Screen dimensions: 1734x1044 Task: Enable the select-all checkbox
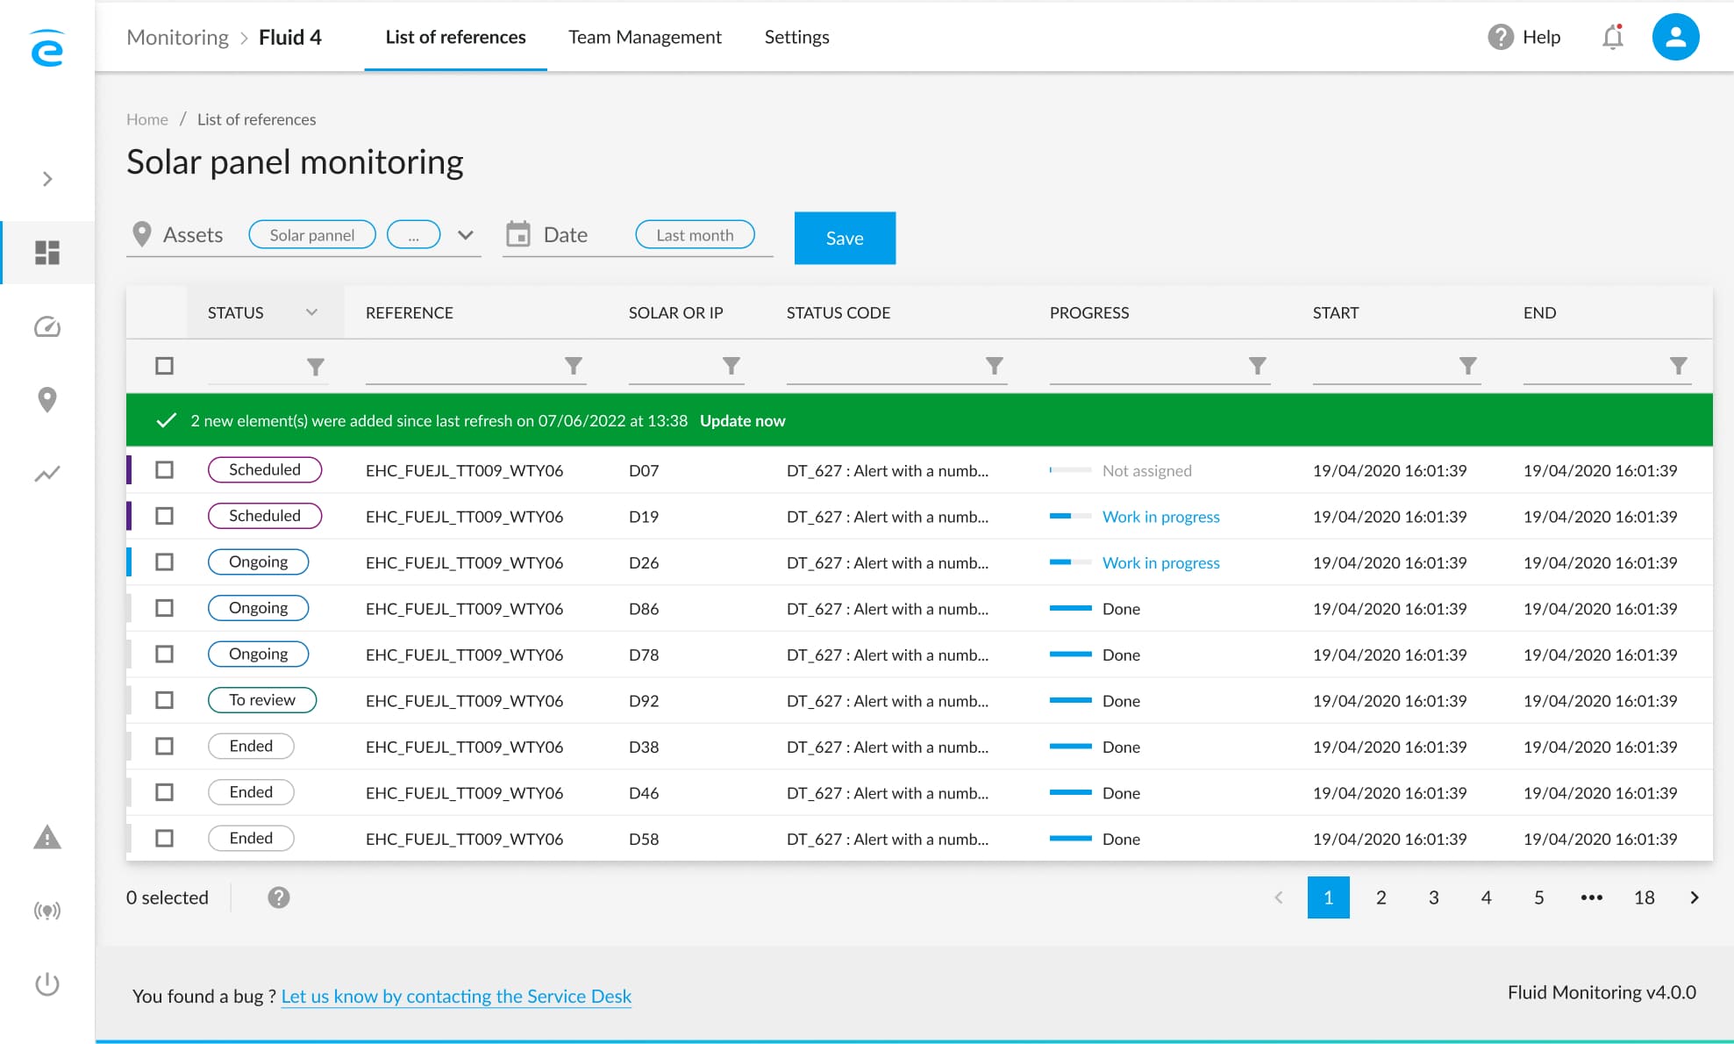click(x=165, y=363)
